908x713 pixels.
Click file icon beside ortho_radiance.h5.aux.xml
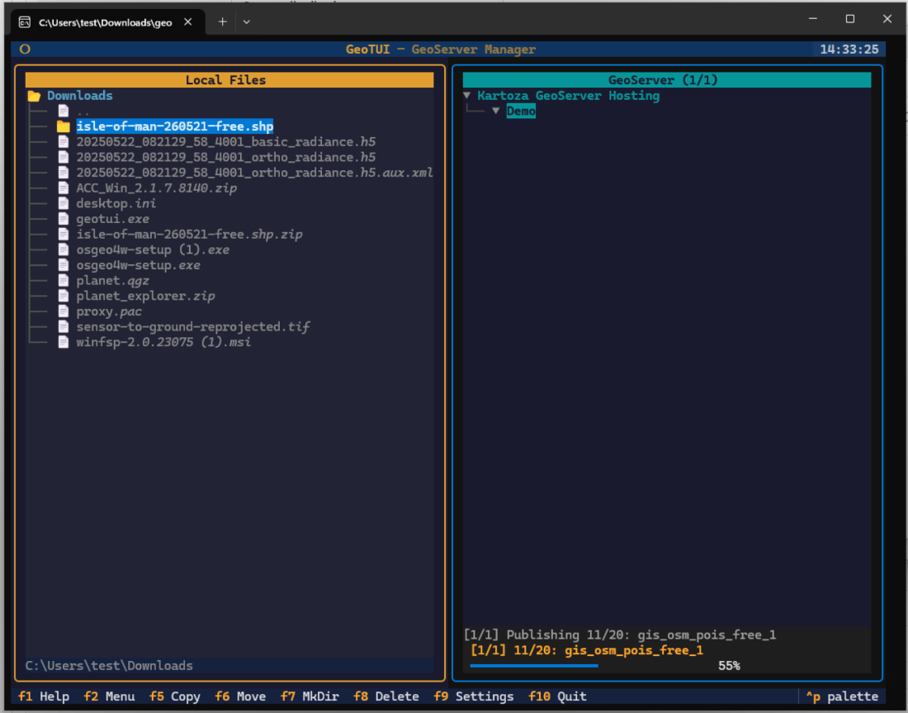64,173
